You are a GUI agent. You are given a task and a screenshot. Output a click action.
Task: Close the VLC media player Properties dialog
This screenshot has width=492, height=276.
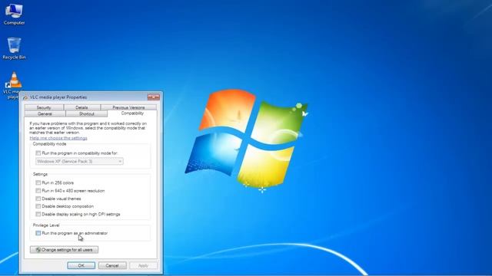click(154, 97)
